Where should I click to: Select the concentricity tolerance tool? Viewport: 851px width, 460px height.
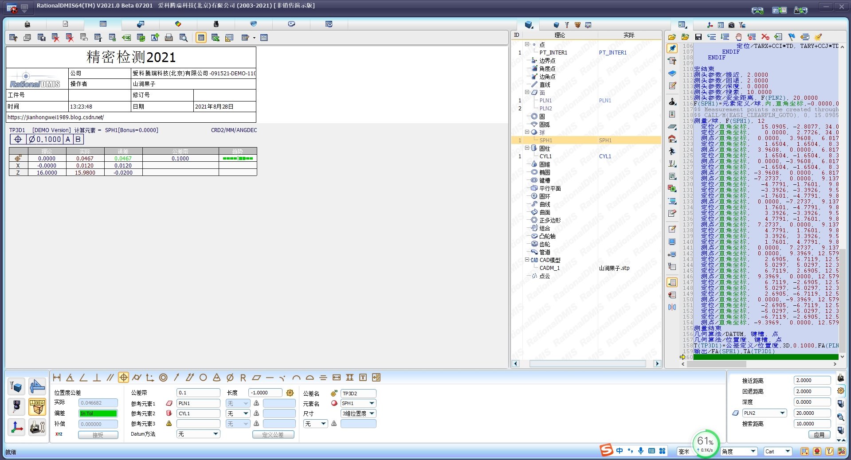click(163, 378)
